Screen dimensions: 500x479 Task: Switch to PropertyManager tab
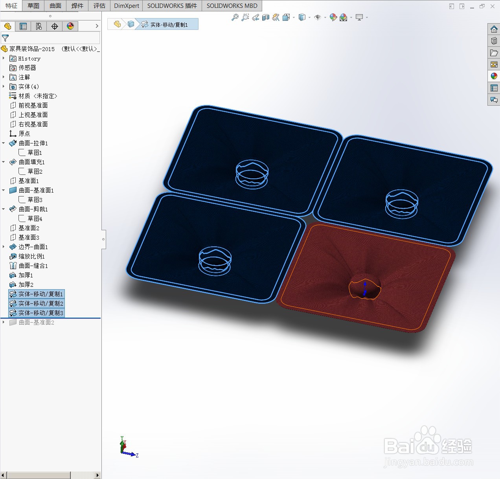(x=23, y=26)
